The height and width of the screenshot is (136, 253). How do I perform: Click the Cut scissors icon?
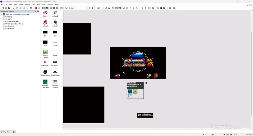[13, 8]
